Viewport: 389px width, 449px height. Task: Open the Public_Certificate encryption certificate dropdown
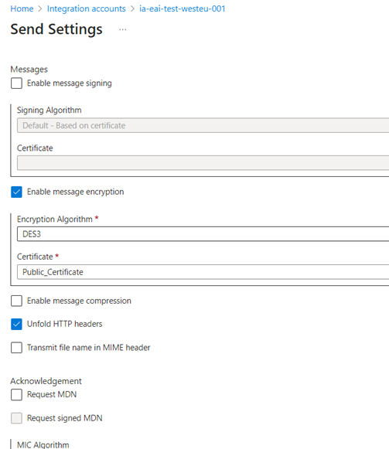coord(203,272)
